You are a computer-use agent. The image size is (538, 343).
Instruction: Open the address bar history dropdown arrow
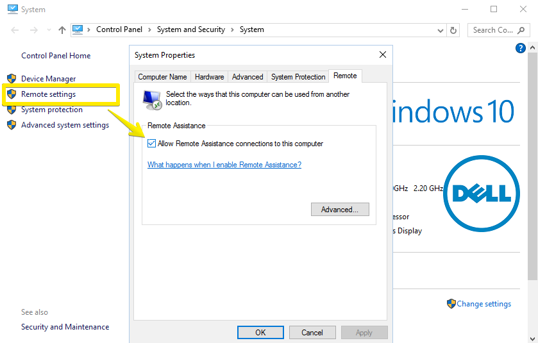pyautogui.click(x=440, y=30)
